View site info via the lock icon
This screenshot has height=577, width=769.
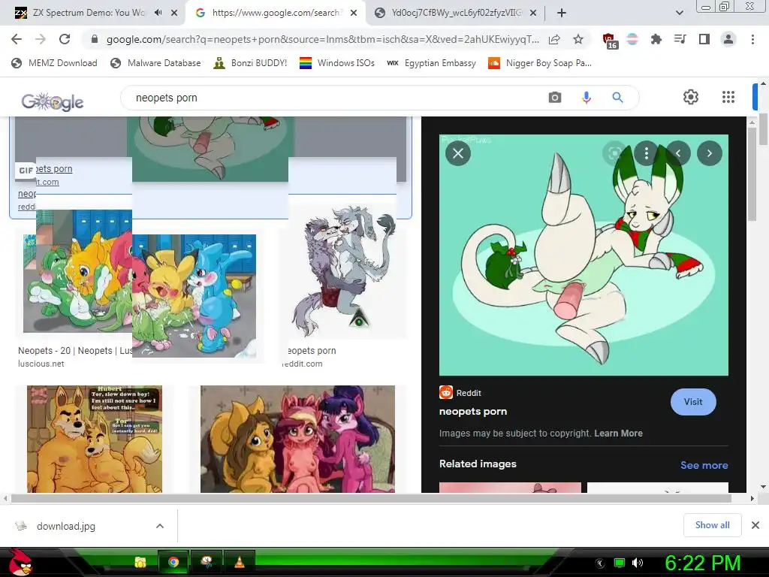[95, 39]
